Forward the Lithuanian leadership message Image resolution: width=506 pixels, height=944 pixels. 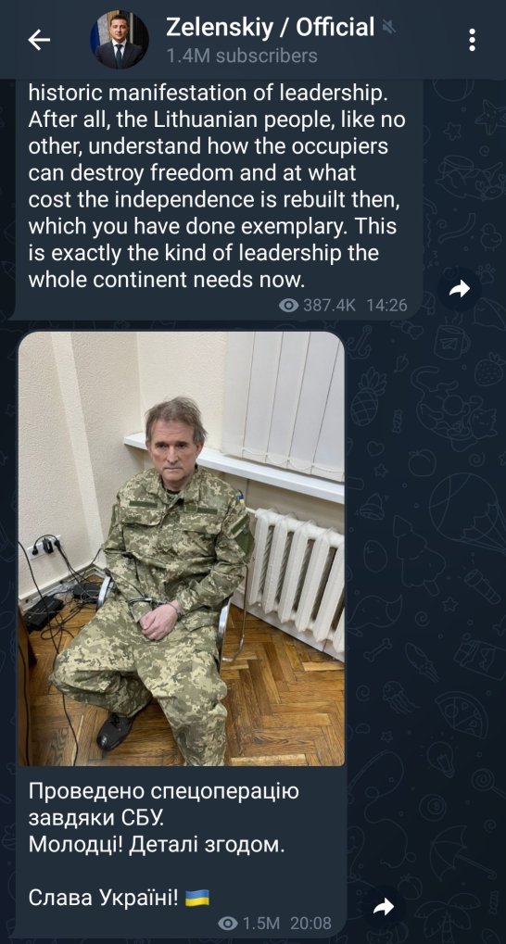click(x=460, y=290)
